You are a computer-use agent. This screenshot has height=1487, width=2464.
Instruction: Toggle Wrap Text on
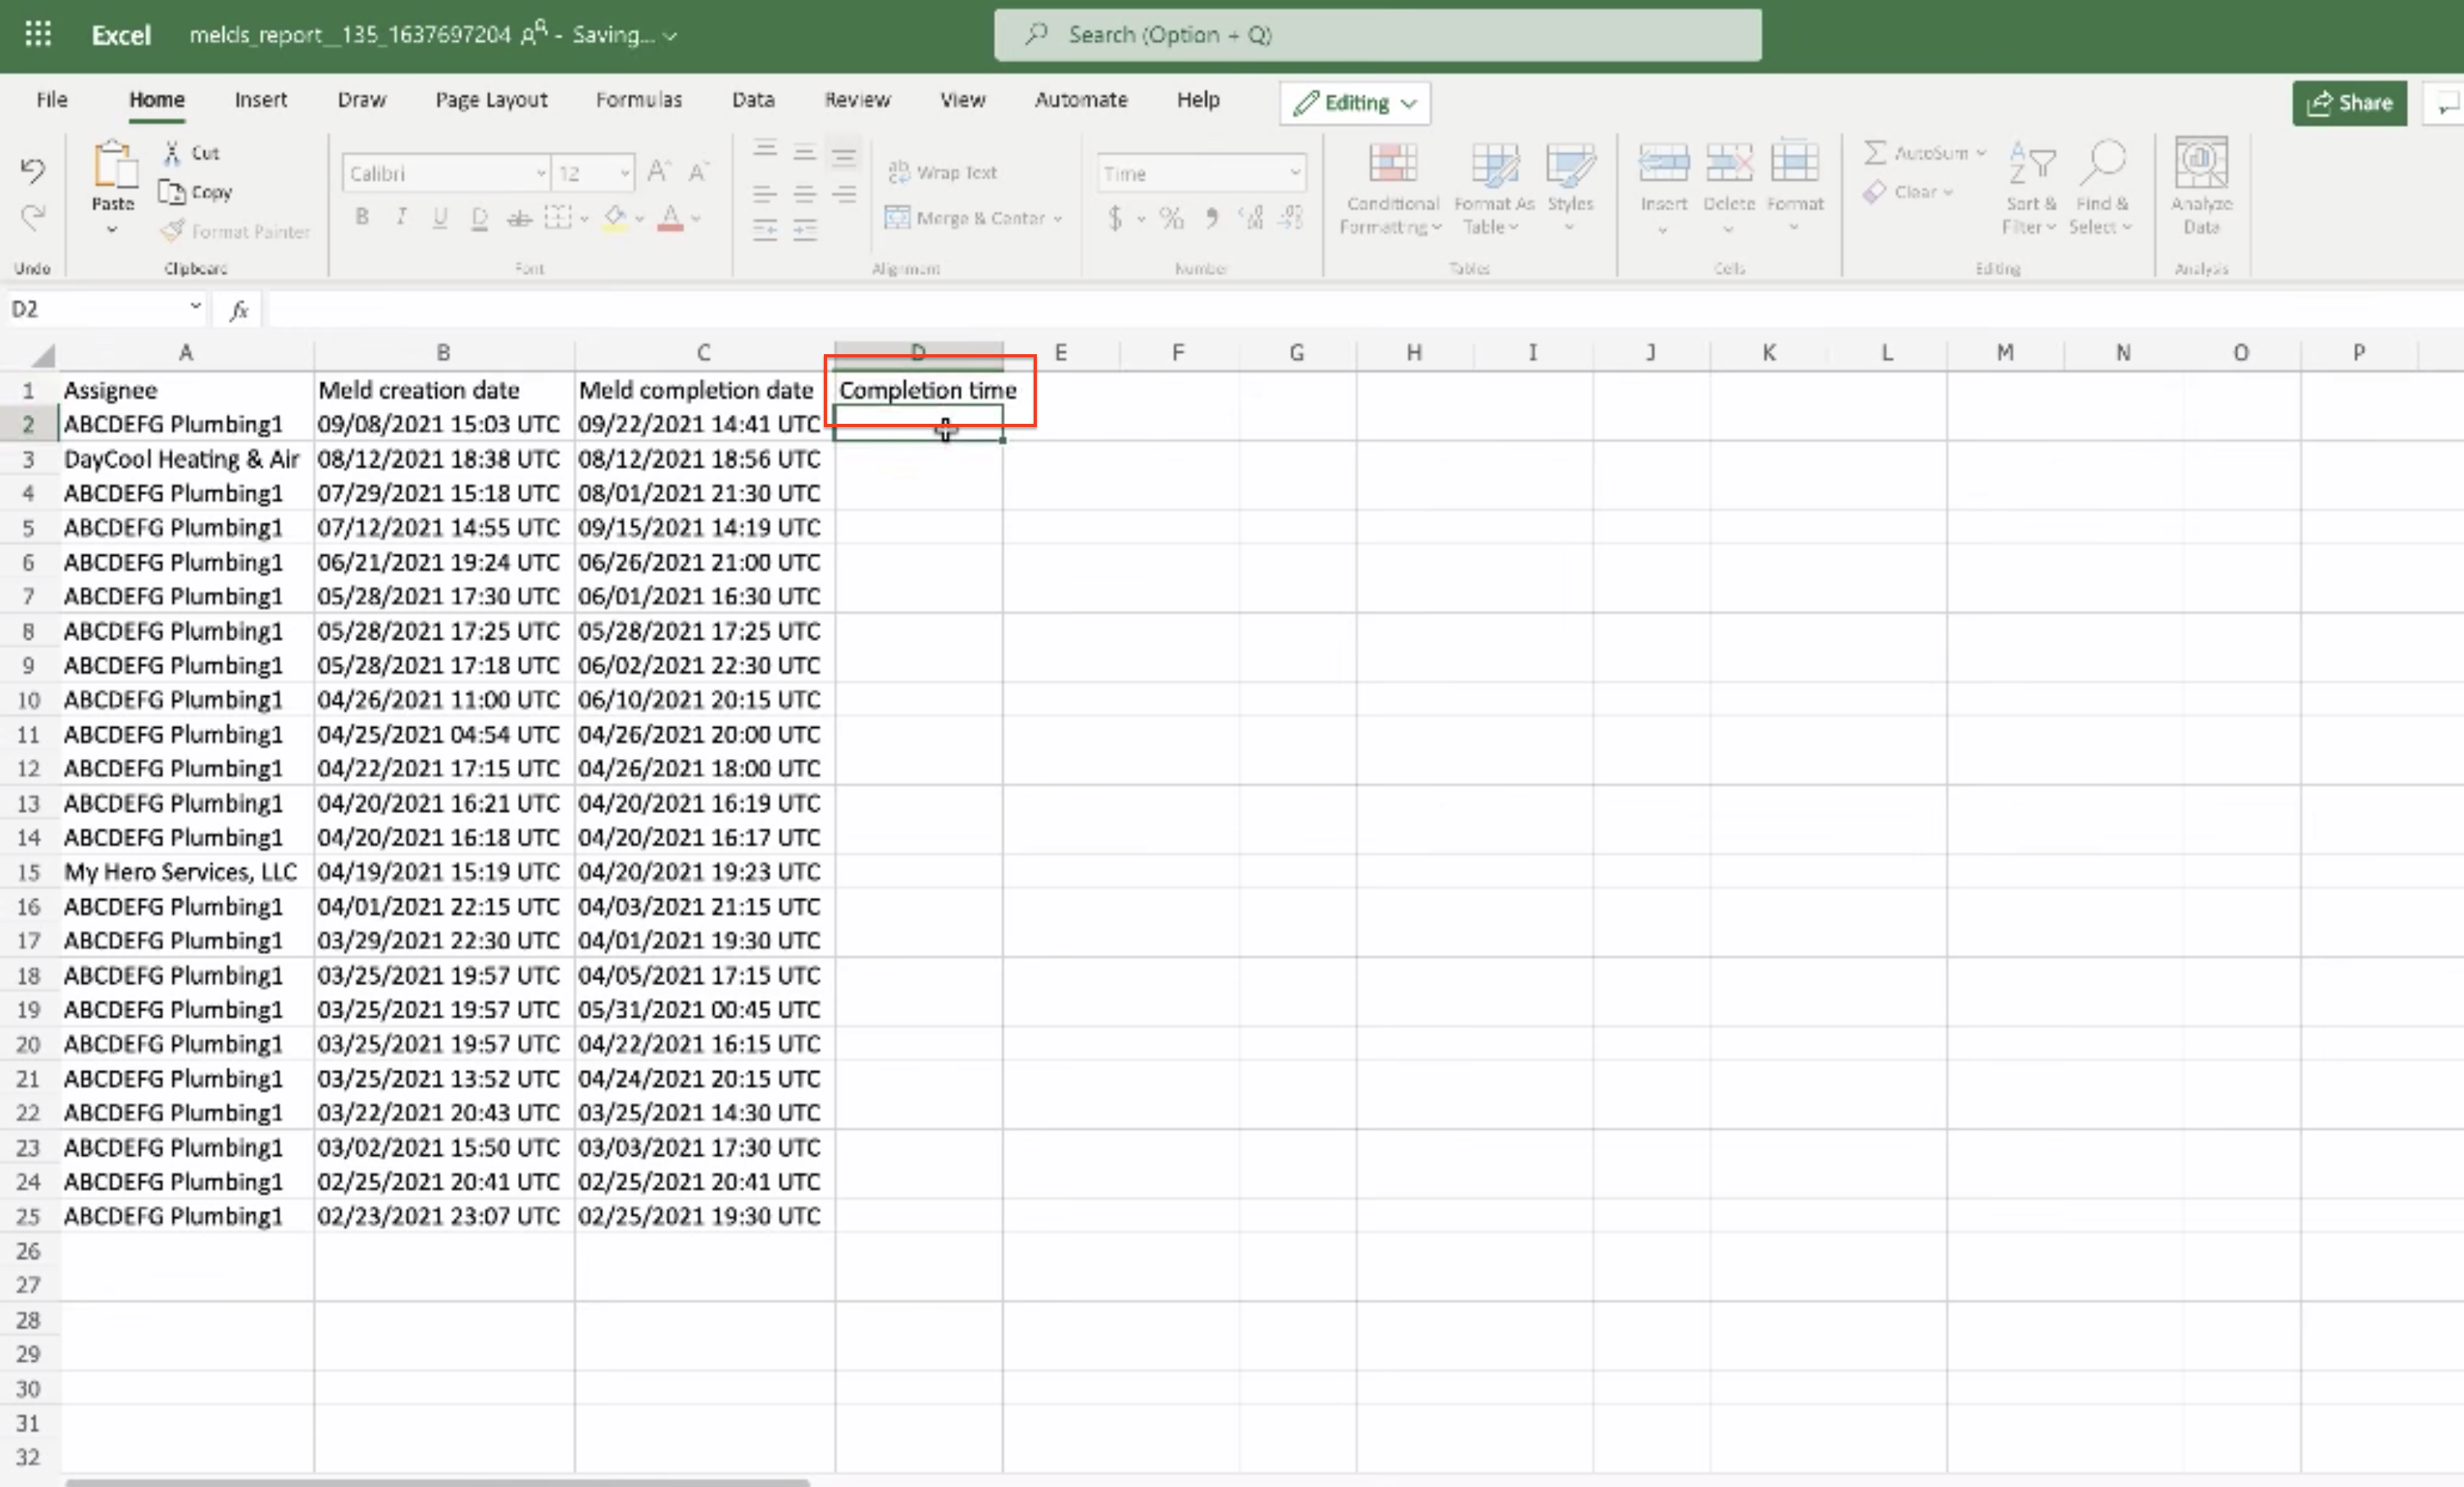pos(942,172)
